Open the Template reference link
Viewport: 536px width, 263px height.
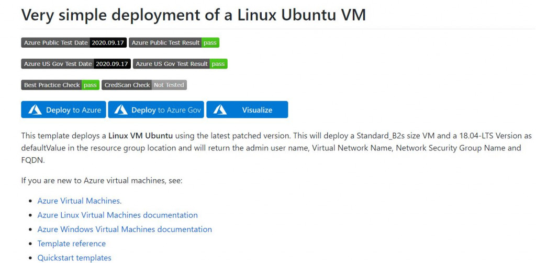click(x=71, y=243)
